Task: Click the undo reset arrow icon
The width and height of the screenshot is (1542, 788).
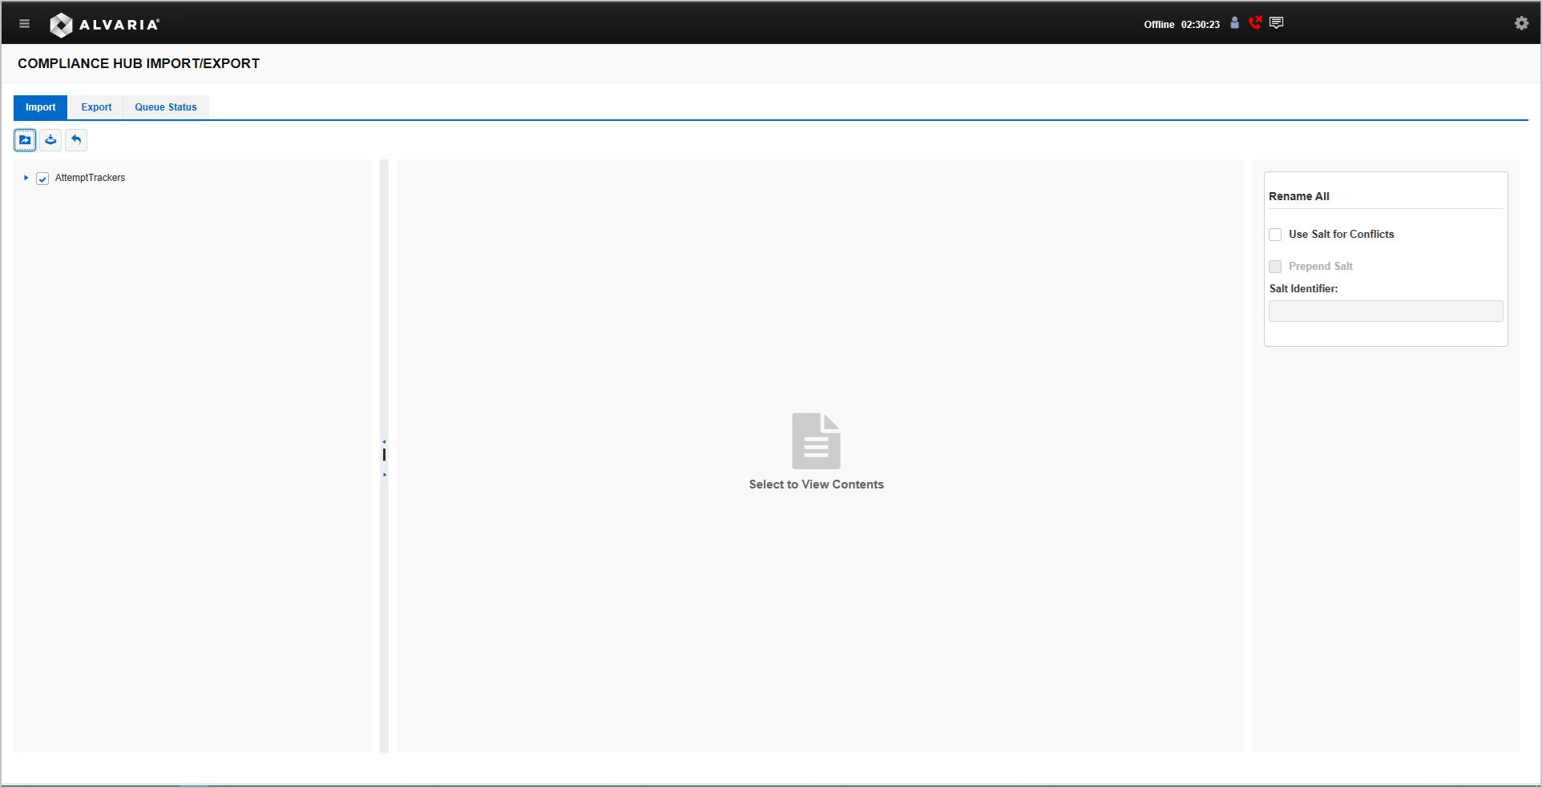Action: [x=75, y=140]
